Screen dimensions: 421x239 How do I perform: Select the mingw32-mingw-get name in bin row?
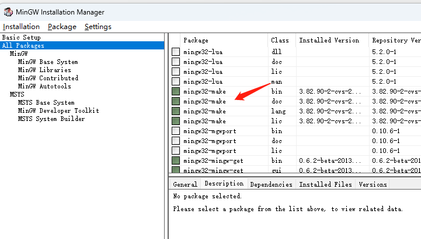coord(213,160)
